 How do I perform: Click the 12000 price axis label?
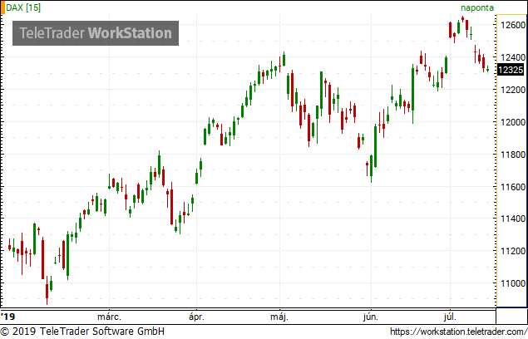[x=513, y=122]
